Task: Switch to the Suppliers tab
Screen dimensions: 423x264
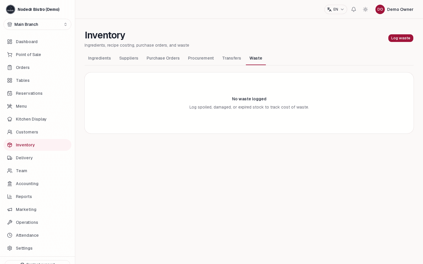Action: pos(129,58)
